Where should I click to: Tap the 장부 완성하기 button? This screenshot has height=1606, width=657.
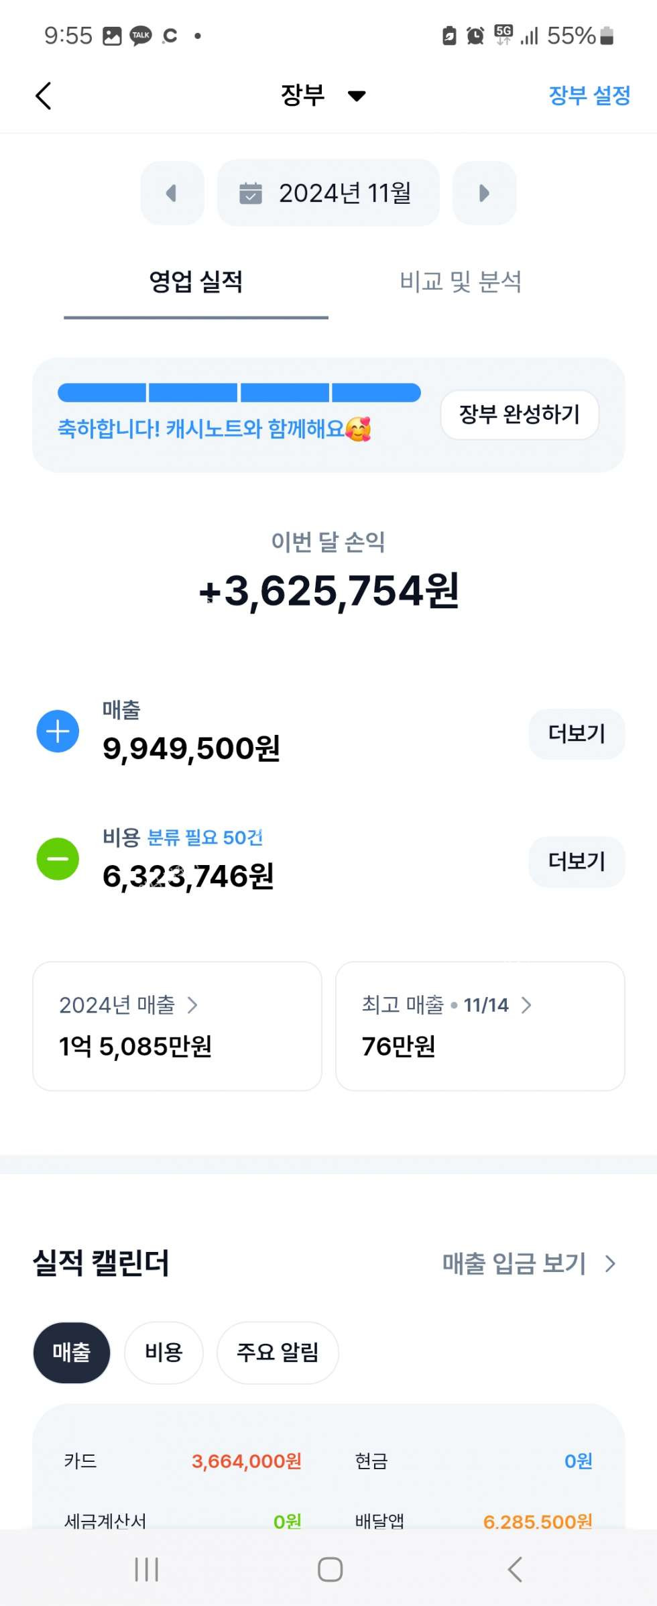(520, 414)
